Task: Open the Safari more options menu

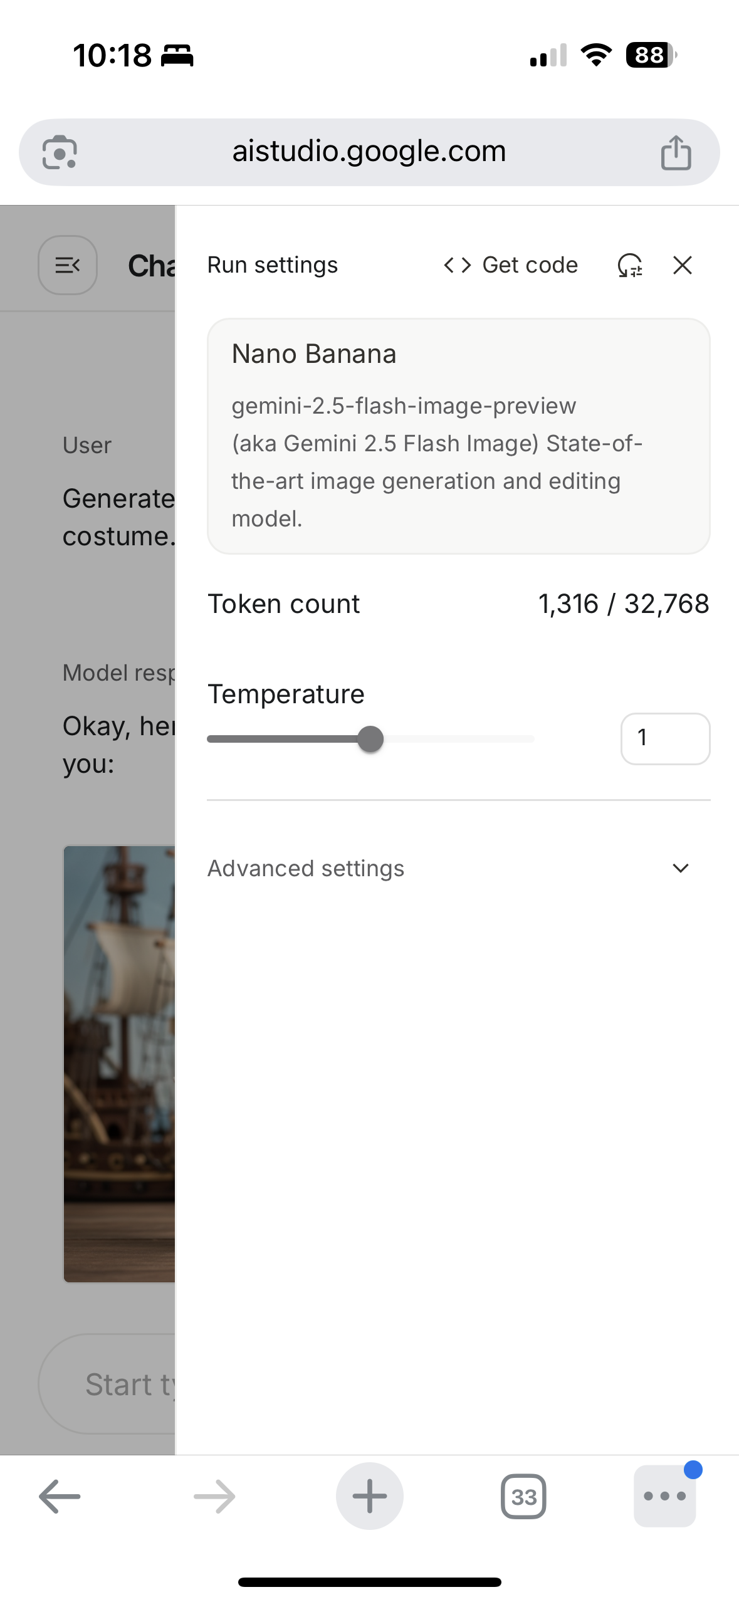Action: point(664,1496)
